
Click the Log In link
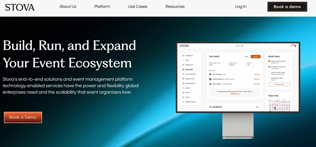point(241,6)
